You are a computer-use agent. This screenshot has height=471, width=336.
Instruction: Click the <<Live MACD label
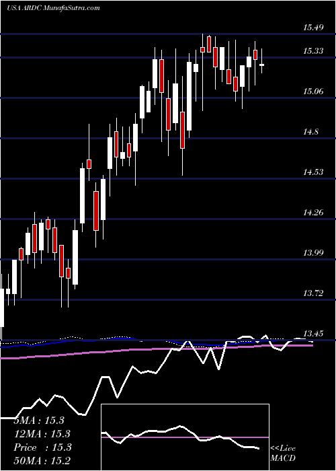coord(283,454)
